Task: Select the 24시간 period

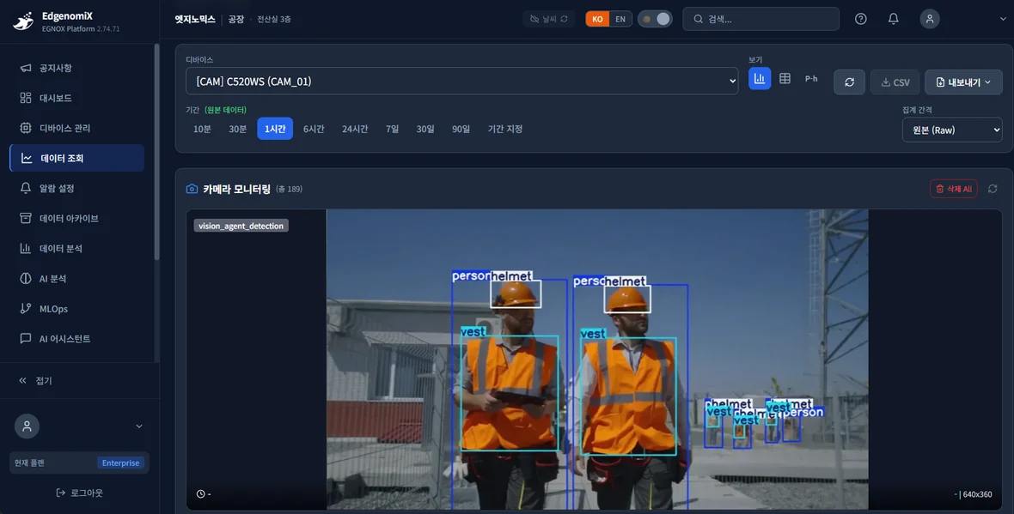Action: 355,130
